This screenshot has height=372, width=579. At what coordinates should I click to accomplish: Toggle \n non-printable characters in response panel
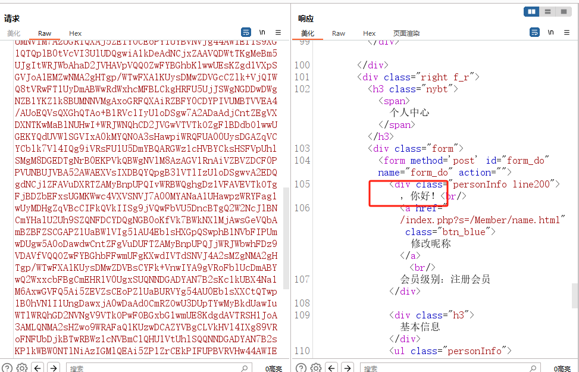click(550, 32)
